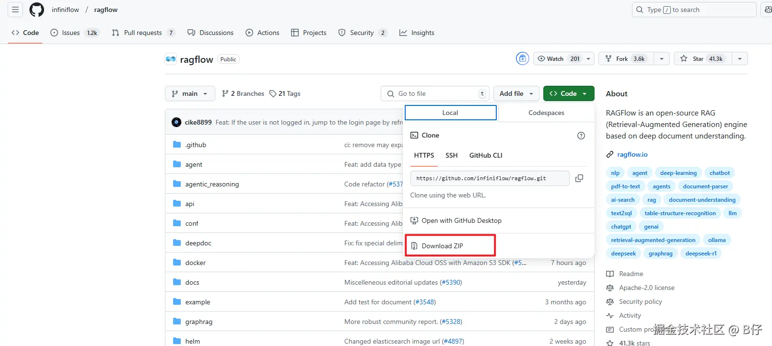Click the GitHub Desktop icon in Code menu
Image resolution: width=772 pixels, height=346 pixels.
coord(414,220)
